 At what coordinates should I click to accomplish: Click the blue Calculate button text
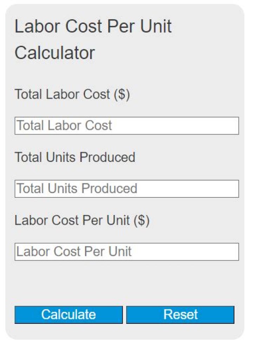tap(68, 314)
